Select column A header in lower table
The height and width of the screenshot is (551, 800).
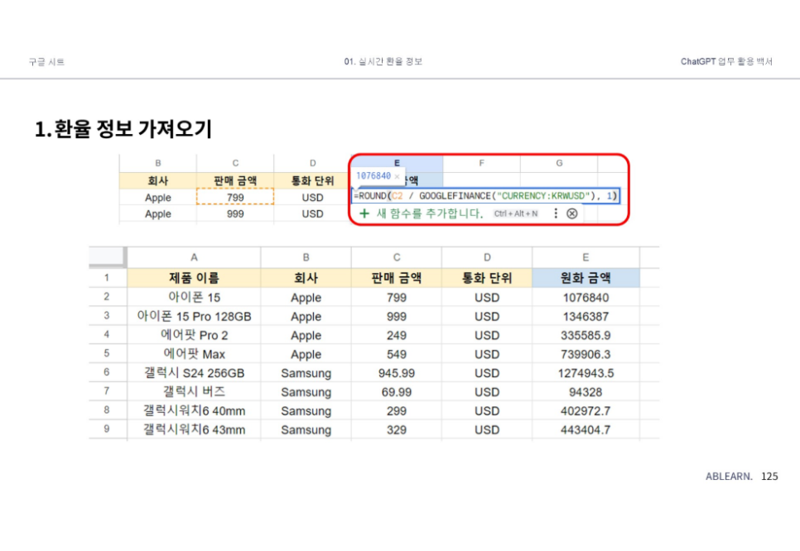click(x=194, y=257)
